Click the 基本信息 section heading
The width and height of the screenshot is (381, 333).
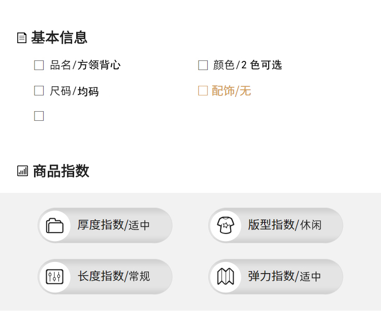(59, 38)
